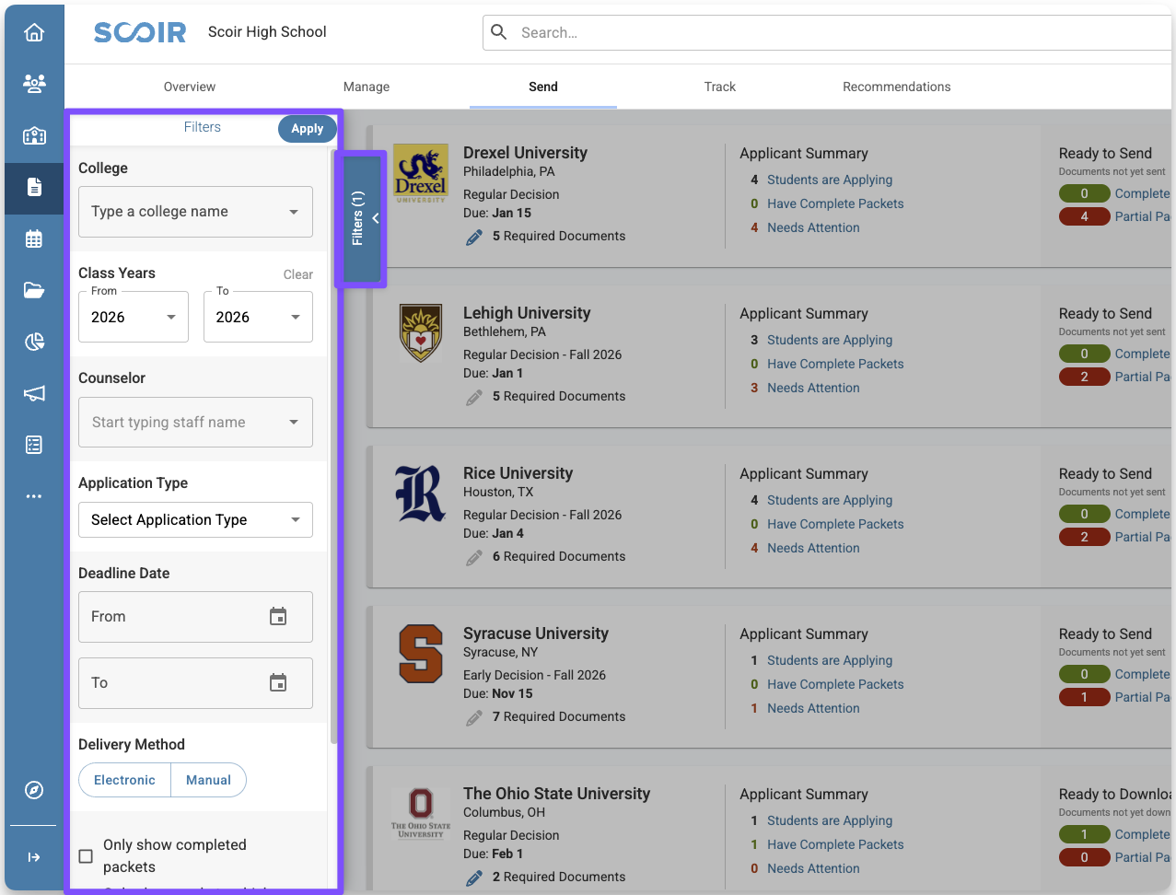Open the Discover compass icon in the sidebar

coord(34,790)
